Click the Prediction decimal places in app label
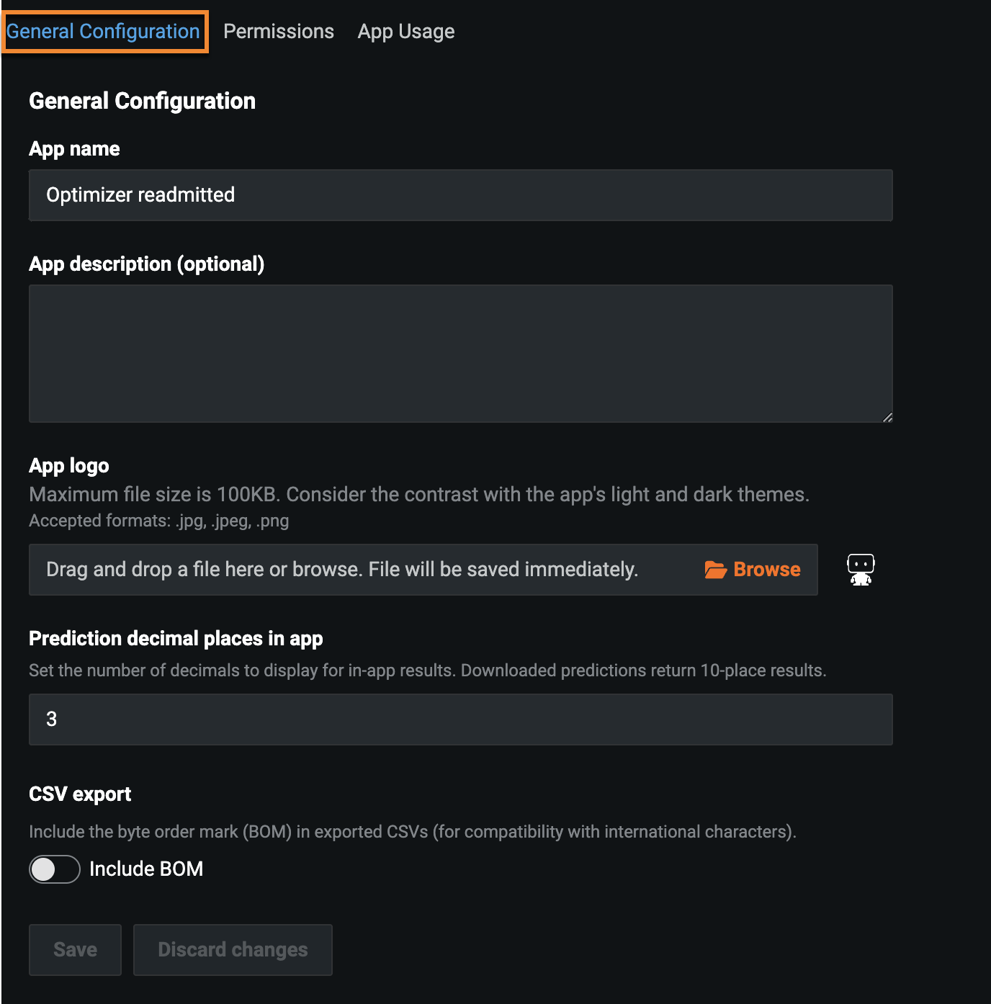 pos(176,639)
